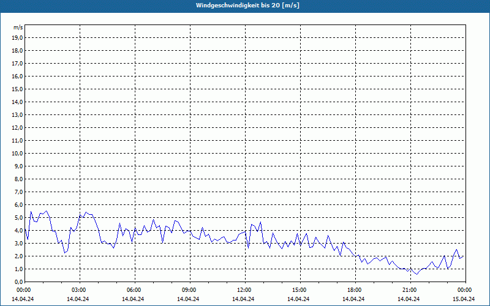
Task: Select the 17,0 y-axis label
Action: [17, 64]
